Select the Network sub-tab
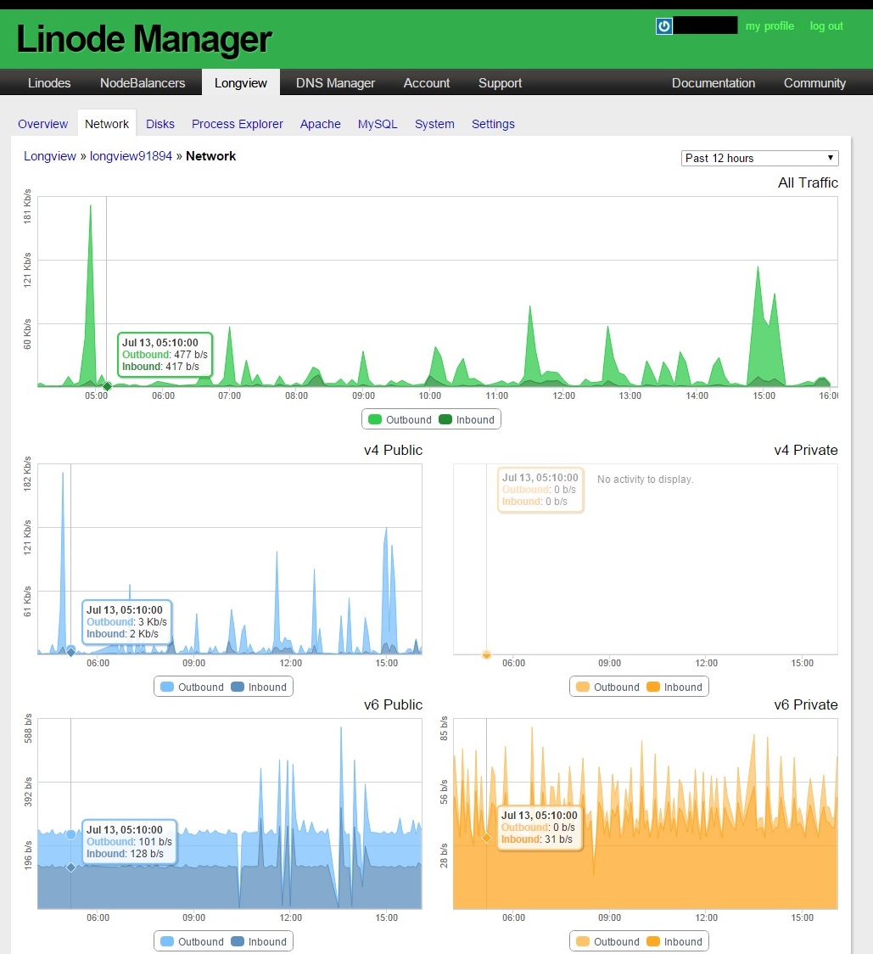This screenshot has width=873, height=954. tap(106, 124)
